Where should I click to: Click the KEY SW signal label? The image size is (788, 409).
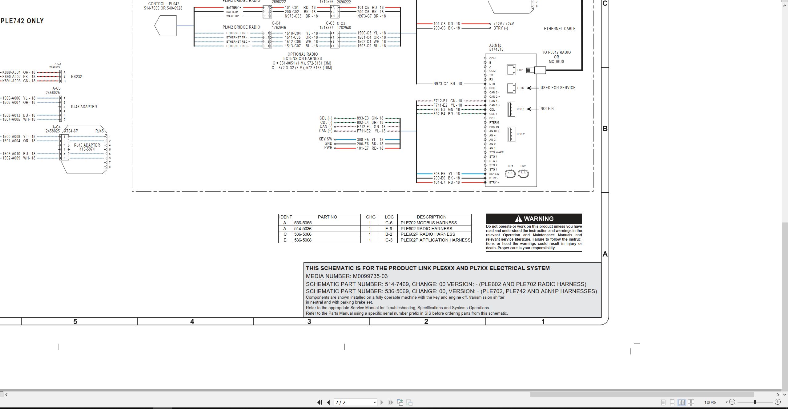click(325, 139)
